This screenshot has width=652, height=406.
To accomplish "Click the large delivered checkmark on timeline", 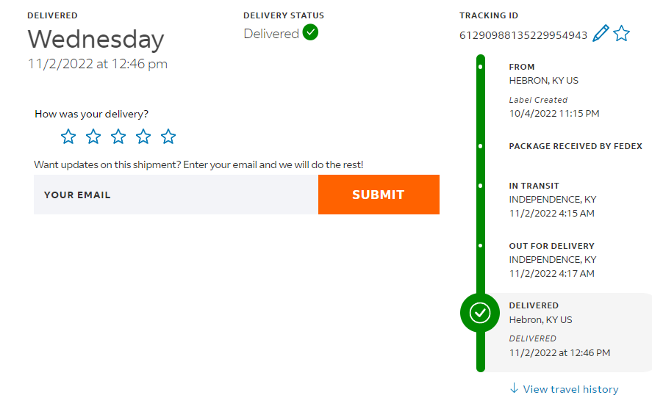I will [480, 313].
